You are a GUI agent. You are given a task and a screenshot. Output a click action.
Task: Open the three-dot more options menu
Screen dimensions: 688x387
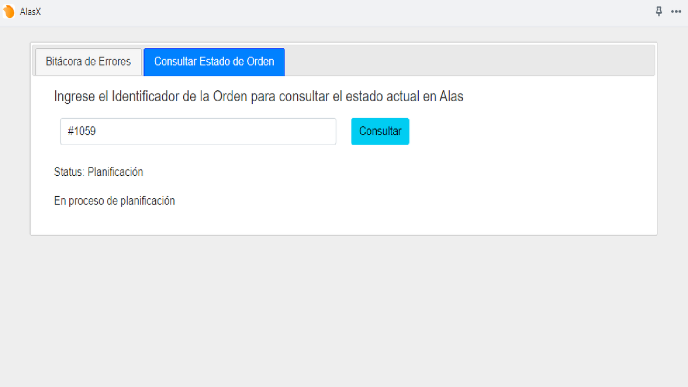pyautogui.click(x=676, y=11)
